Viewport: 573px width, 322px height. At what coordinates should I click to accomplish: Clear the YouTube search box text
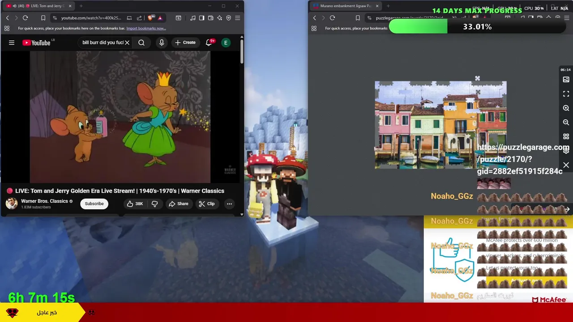127,42
